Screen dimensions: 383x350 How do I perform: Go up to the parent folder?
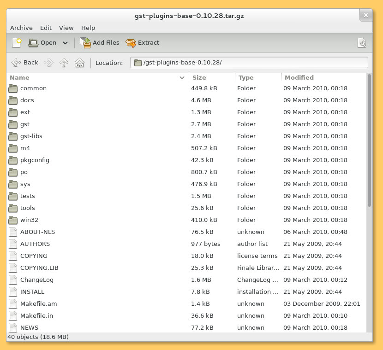(x=64, y=62)
